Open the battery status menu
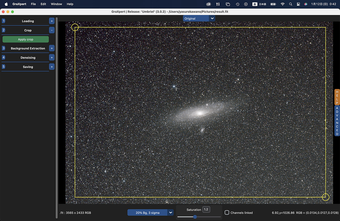Image resolution: width=340 pixels, height=221 pixels. pos(273,4)
